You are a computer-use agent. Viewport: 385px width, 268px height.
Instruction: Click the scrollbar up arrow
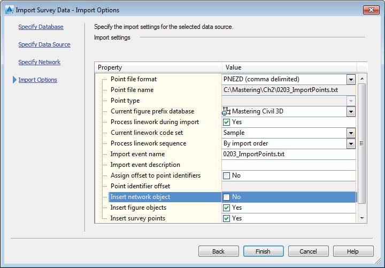[361, 79]
